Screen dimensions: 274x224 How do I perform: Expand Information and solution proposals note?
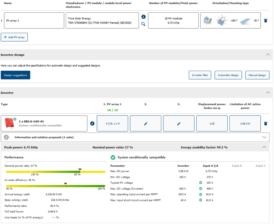point(264,137)
